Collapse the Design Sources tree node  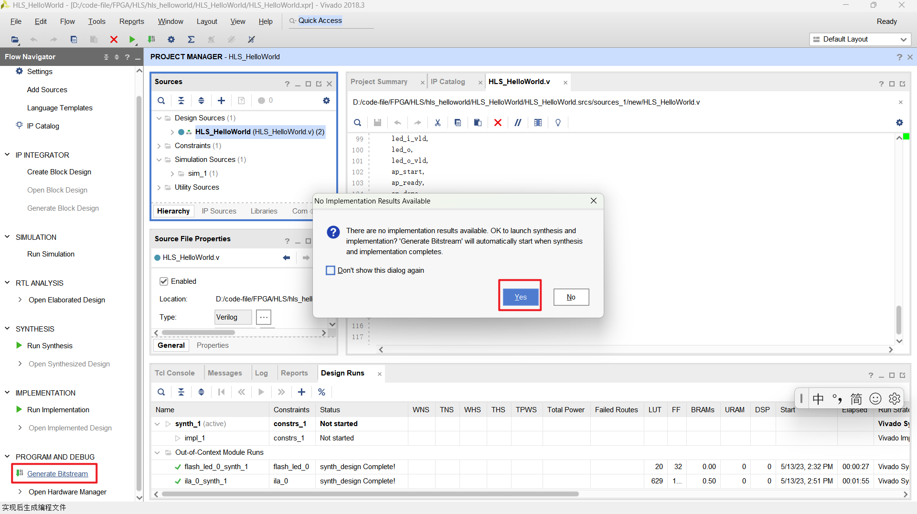click(159, 118)
